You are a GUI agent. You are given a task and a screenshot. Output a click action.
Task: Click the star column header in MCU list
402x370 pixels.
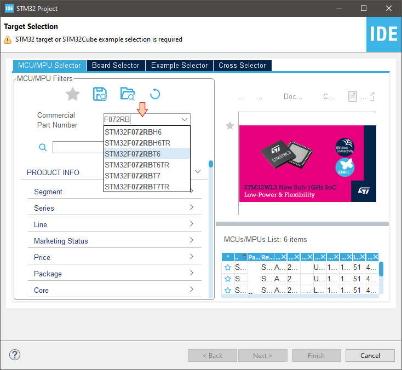[228, 257]
